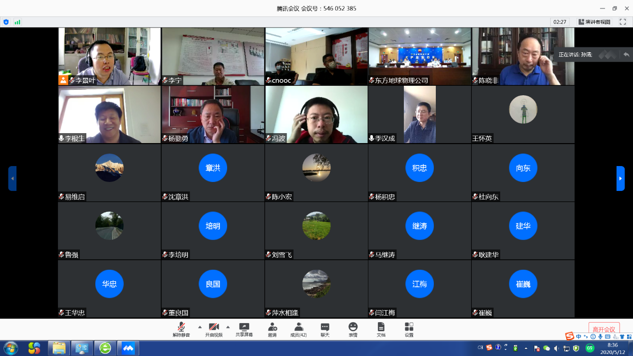Expand the audio options arrow beside microphone

pyautogui.click(x=200, y=327)
